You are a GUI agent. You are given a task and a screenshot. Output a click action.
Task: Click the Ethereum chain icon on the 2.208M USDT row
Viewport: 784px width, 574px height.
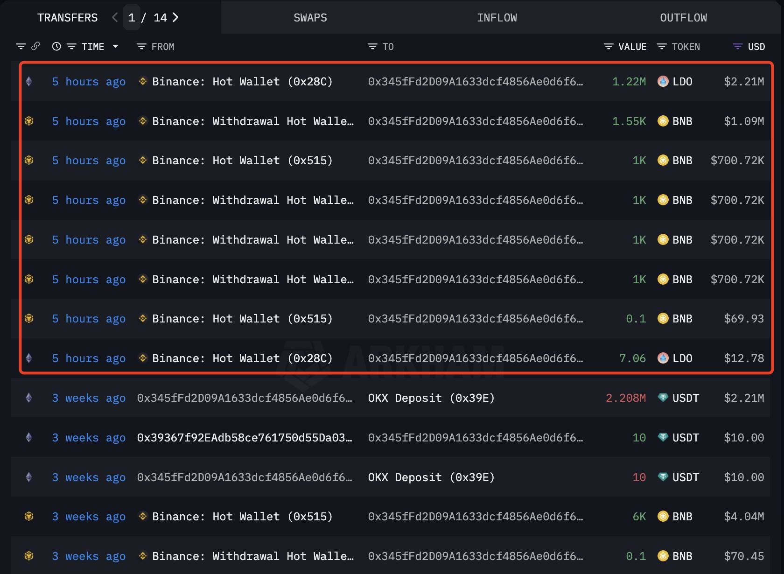coord(29,398)
